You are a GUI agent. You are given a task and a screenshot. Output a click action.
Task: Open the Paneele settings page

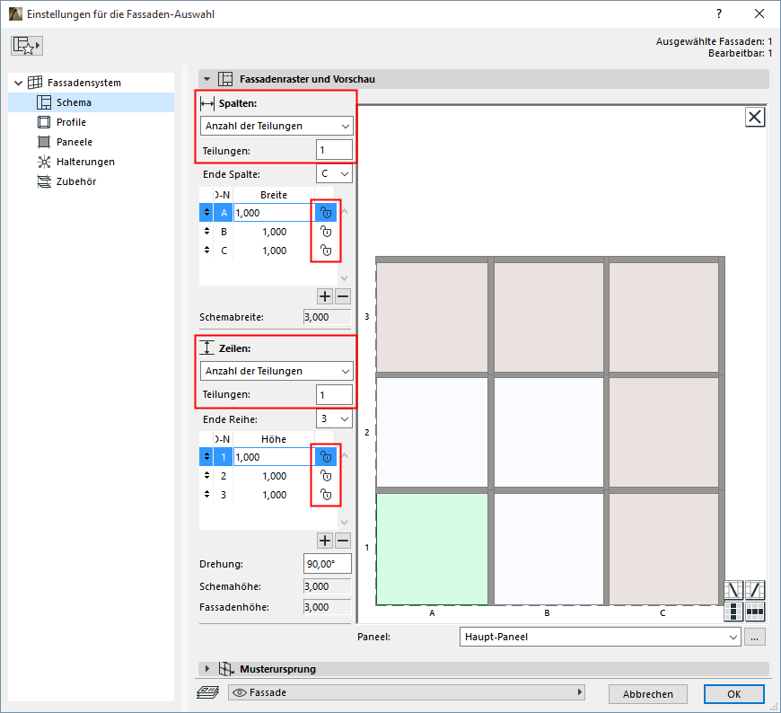(74, 142)
